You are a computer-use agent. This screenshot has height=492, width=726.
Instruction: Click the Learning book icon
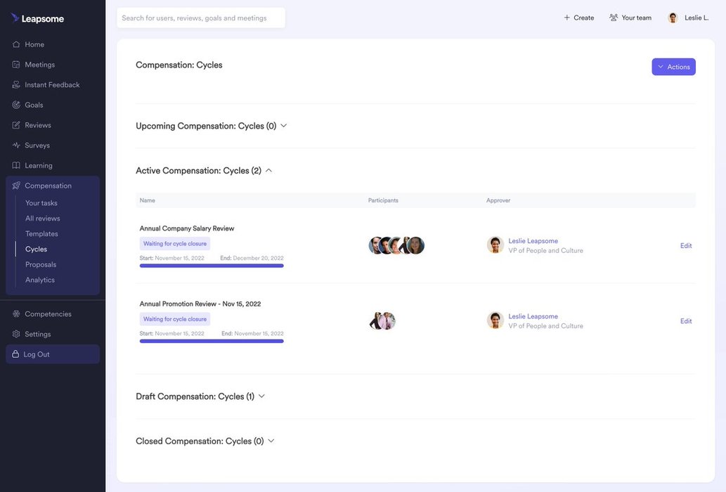click(x=16, y=165)
